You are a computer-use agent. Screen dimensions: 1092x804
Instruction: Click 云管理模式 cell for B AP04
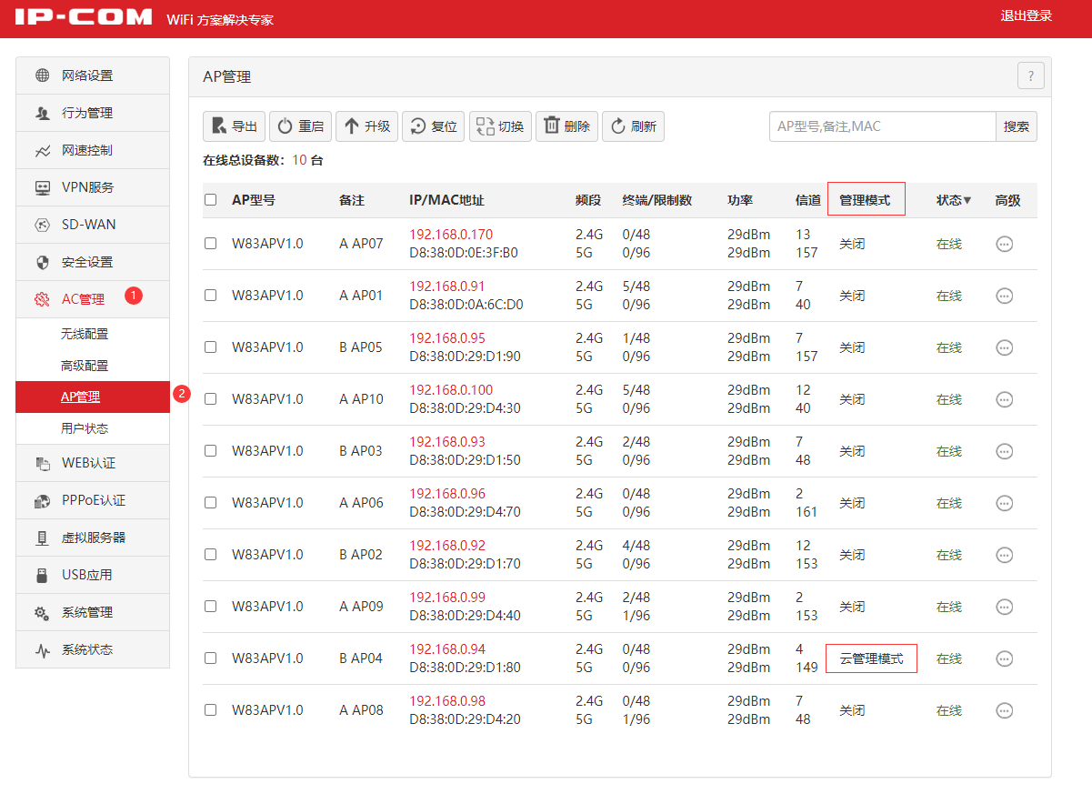coord(871,658)
